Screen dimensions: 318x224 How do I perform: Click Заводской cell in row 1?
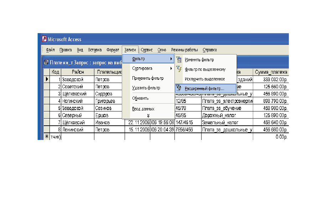tap(78, 79)
